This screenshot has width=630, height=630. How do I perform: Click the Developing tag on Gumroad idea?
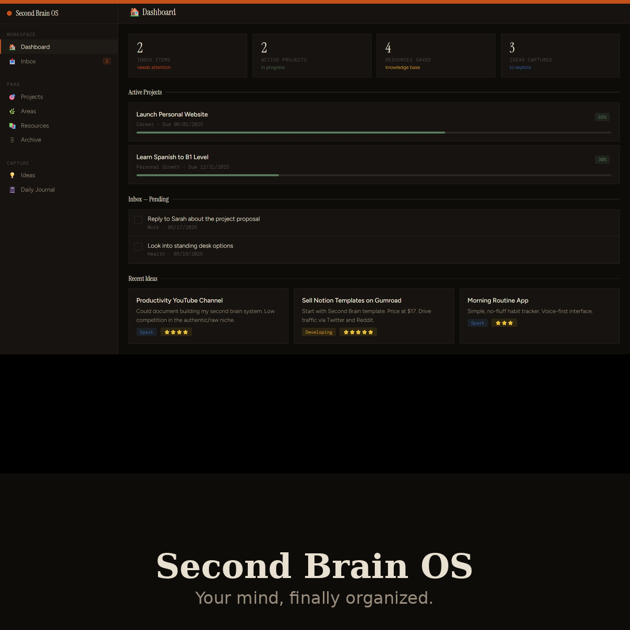click(x=319, y=332)
